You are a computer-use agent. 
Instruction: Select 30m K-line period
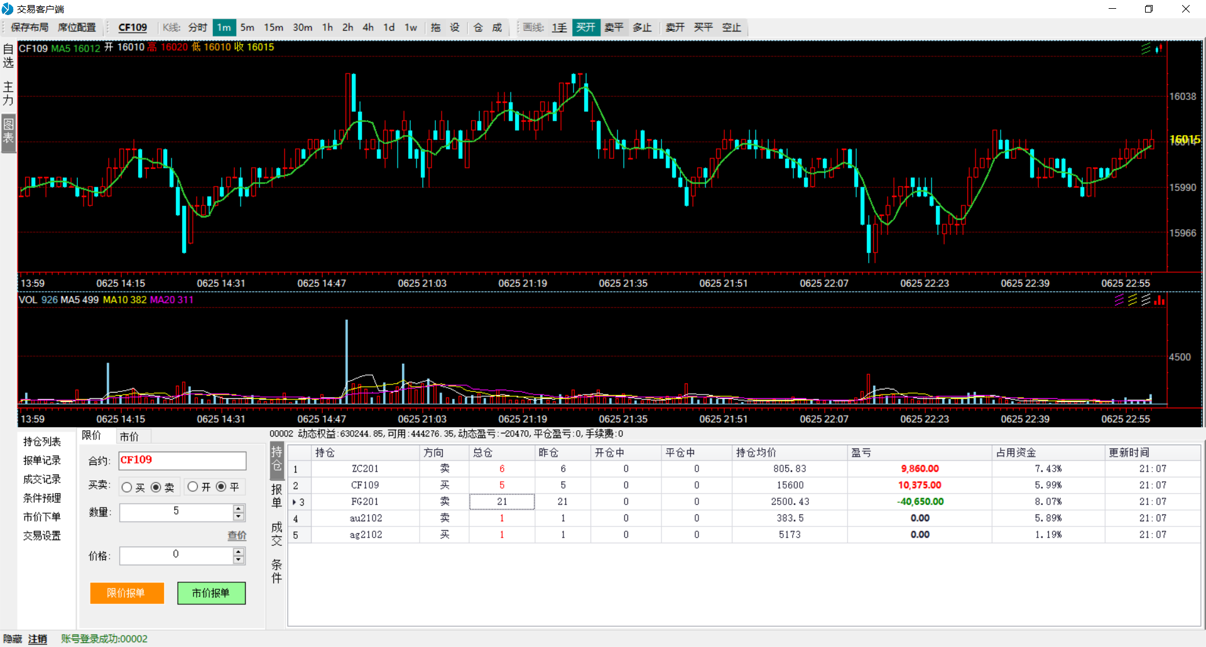(x=303, y=28)
